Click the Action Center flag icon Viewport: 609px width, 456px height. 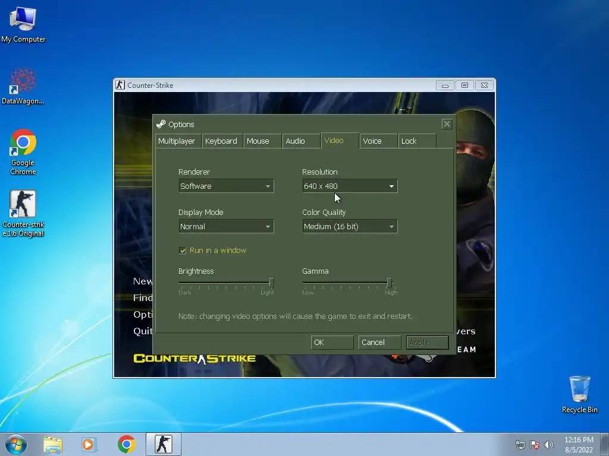535,445
